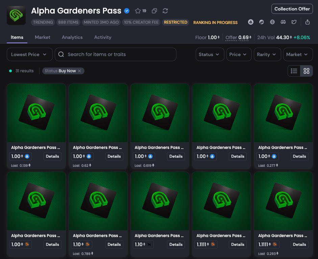Viewport: 318px width, 259px height.
Task: Open the collection's Discord icon
Action: click(x=283, y=22)
